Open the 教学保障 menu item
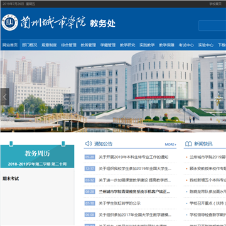This screenshot has height=226, width=226. pos(166,45)
